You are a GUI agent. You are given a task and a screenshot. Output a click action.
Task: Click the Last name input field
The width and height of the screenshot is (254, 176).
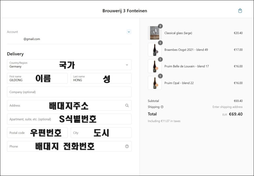coord(101,78)
